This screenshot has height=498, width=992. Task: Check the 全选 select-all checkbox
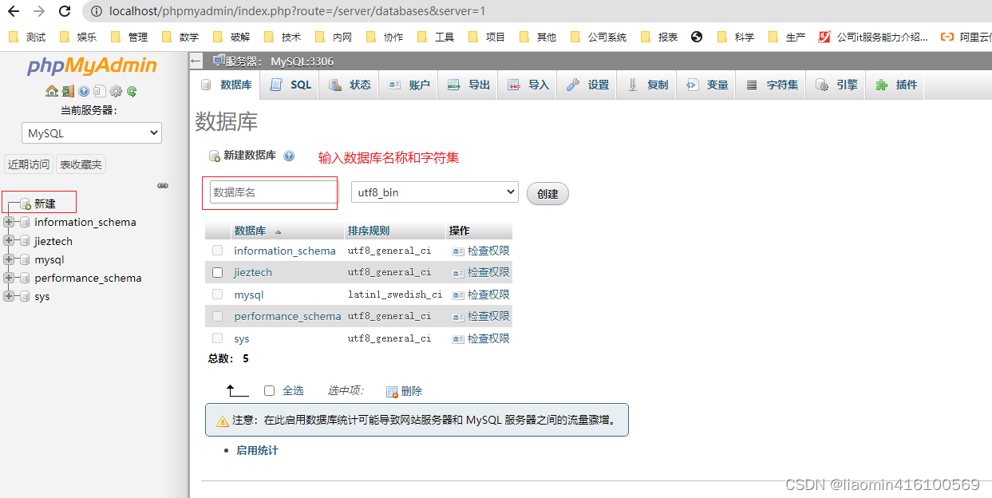click(x=269, y=390)
